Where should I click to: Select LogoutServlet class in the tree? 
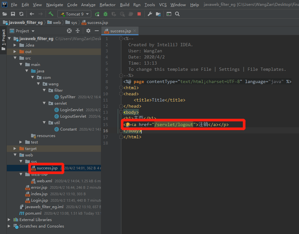pyautogui.click(x=73, y=116)
